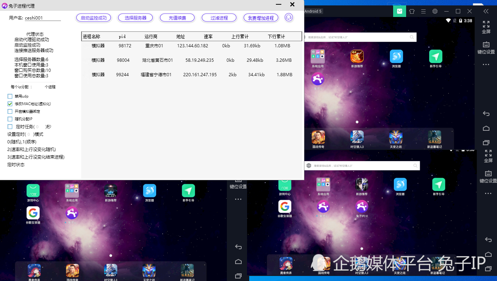Click search bar in bottom-right emulator
Screen dimensions: 497x281
click(362, 165)
